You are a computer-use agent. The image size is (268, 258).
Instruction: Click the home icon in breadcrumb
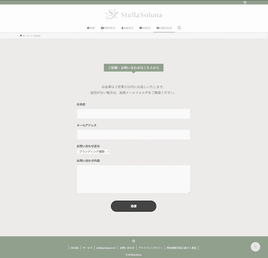(21, 35)
